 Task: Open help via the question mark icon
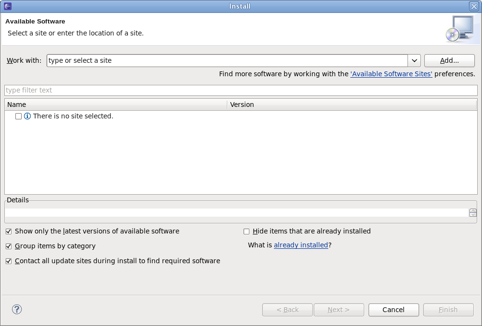(17, 309)
